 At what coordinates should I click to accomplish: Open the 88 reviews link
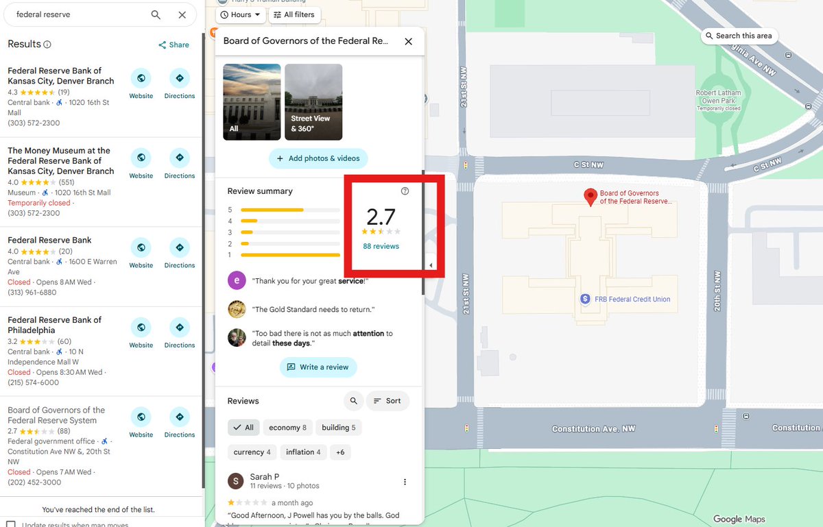[x=381, y=246]
